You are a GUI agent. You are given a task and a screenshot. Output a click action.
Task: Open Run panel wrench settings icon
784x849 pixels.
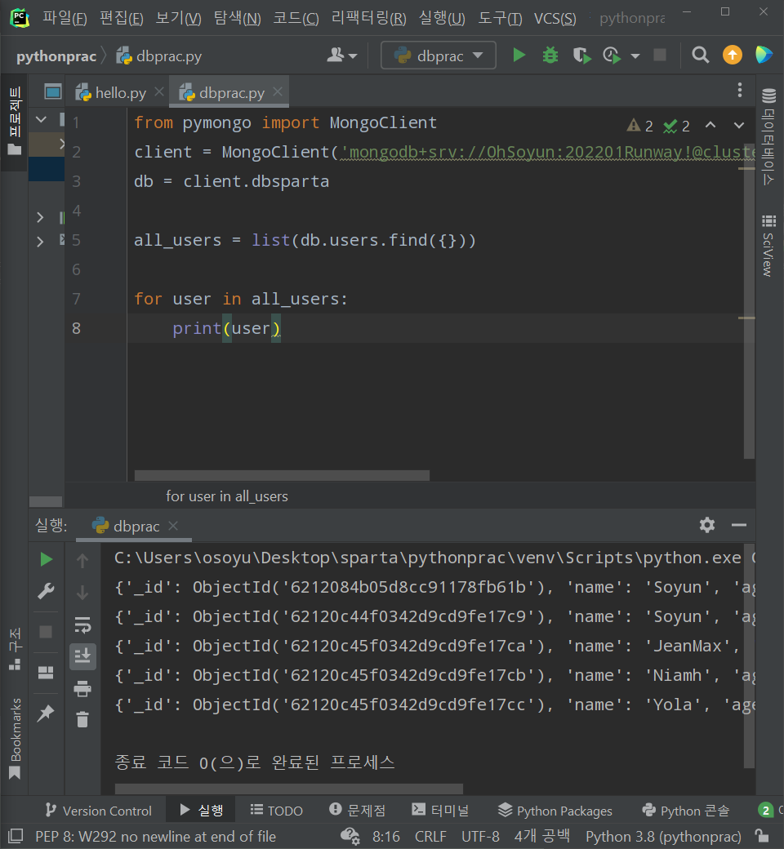pyautogui.click(x=47, y=592)
